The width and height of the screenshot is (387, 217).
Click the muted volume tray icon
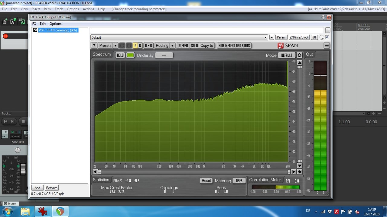[357, 212]
